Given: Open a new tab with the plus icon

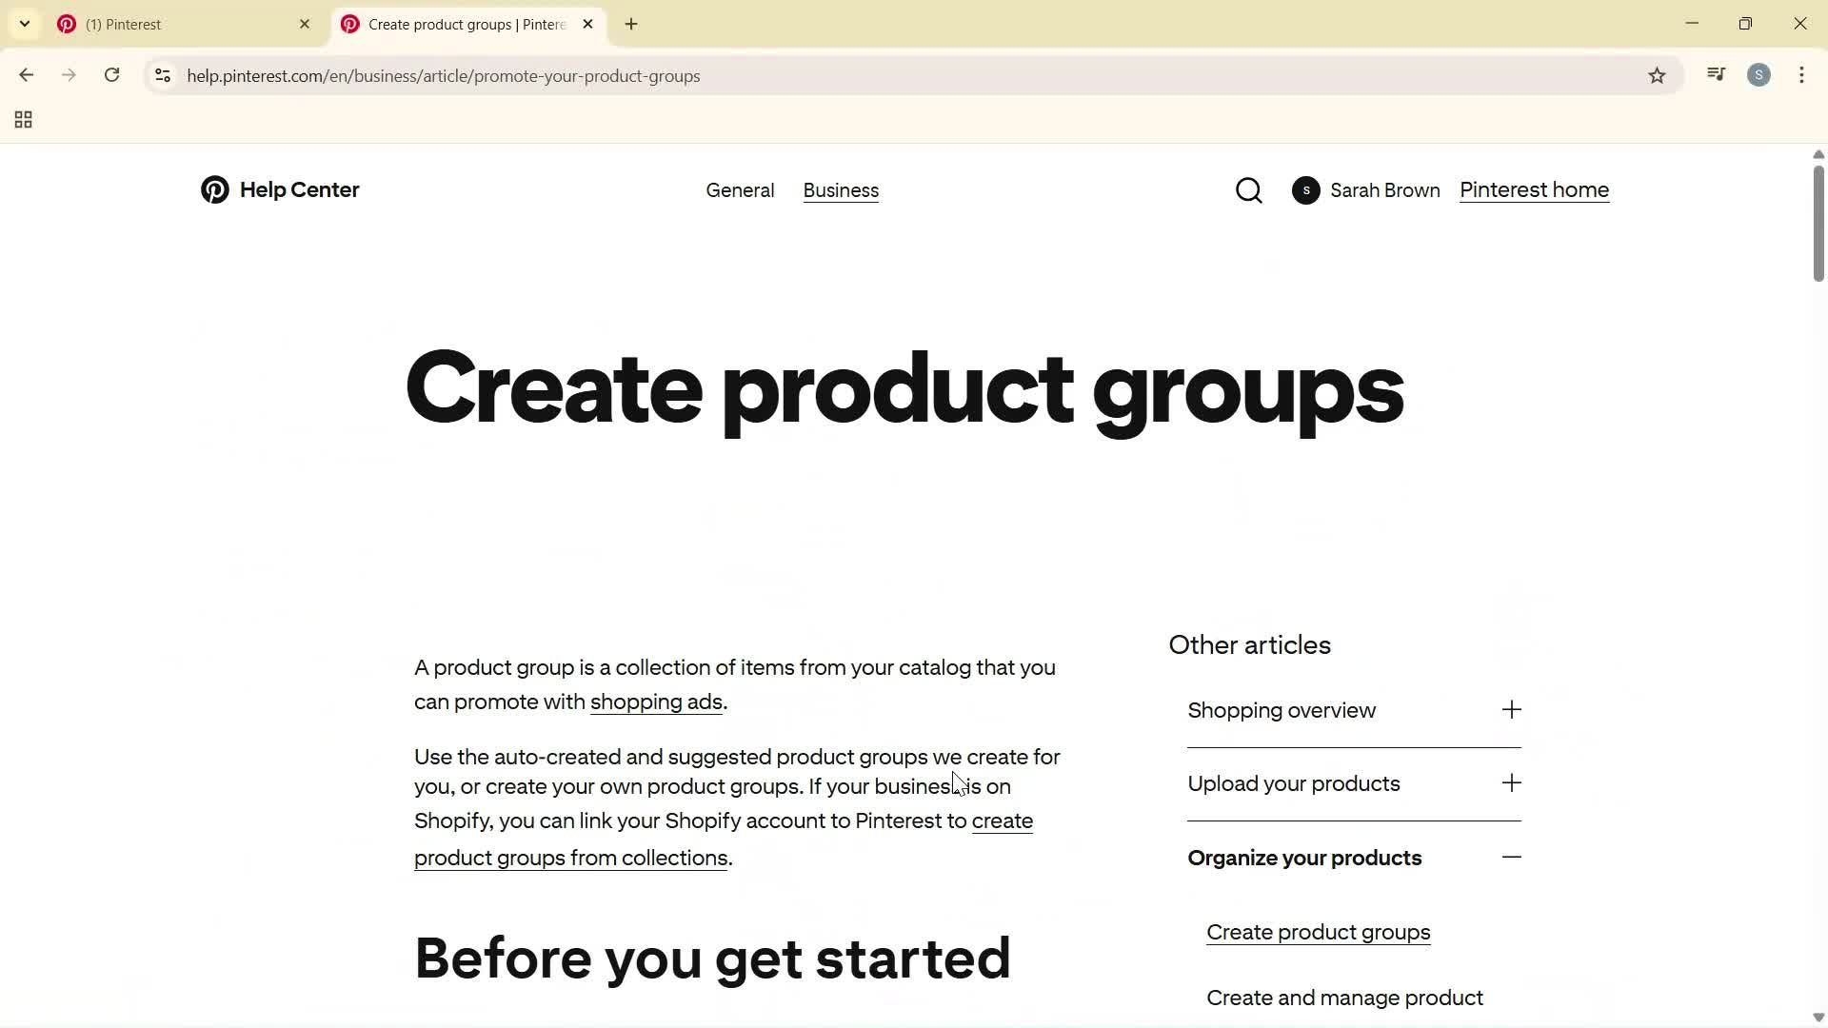Looking at the screenshot, I should tap(629, 24).
